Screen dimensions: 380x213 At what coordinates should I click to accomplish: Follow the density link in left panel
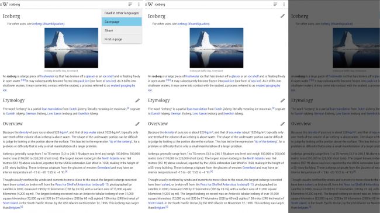[24, 132]
